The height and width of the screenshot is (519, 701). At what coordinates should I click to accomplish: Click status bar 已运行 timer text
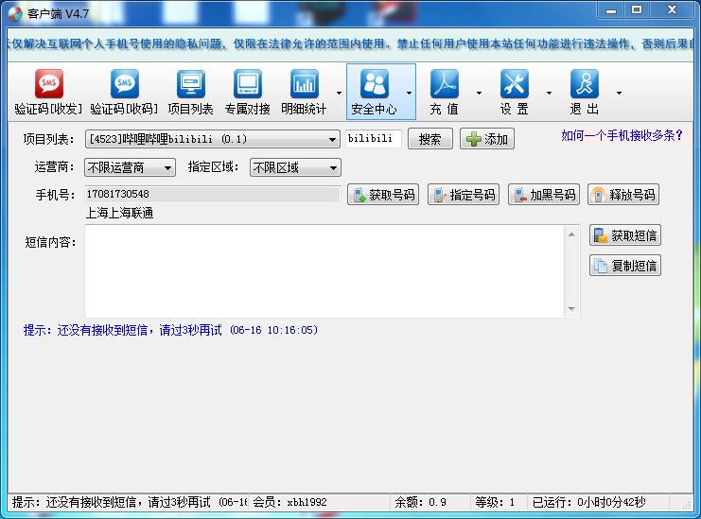pos(588,503)
